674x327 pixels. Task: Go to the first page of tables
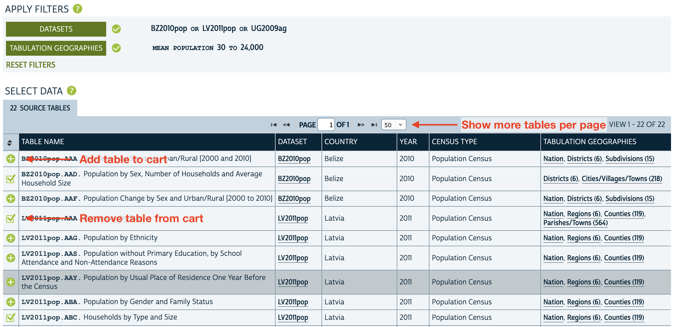[273, 125]
